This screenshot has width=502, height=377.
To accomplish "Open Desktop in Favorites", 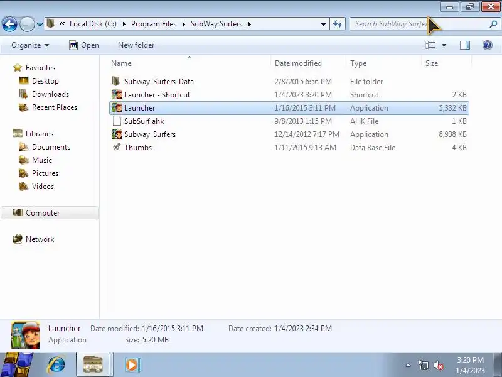I will point(45,81).
